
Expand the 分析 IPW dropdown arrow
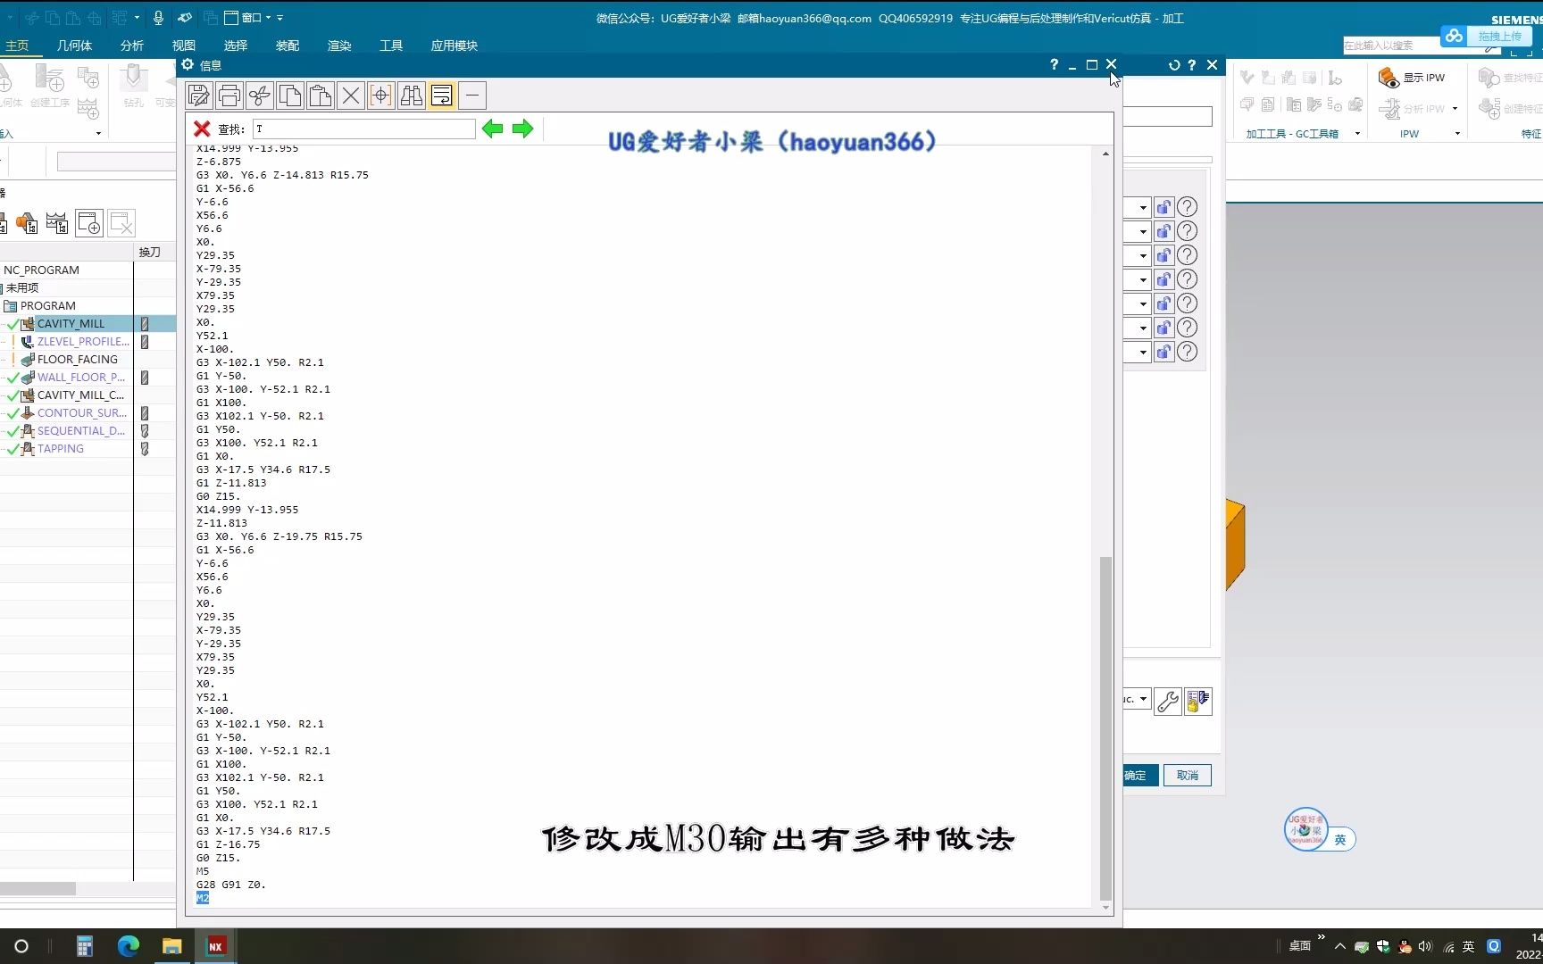click(1455, 109)
